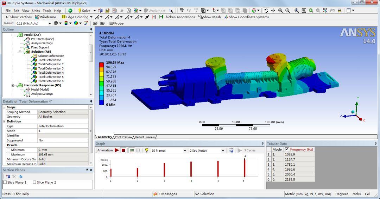Viewport: 380px width, 199px height.
Task: Click mode 4 bar in the graph
Action: [191, 169]
